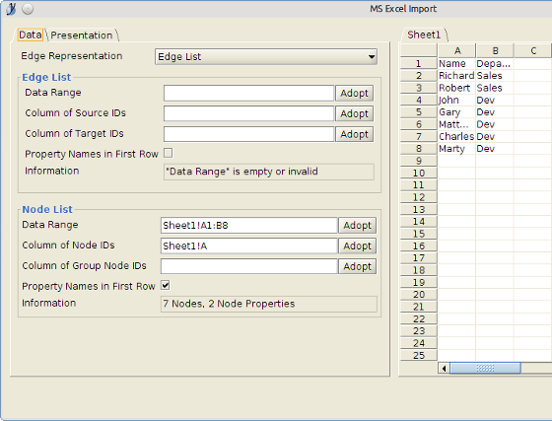552x421 pixels.
Task: Click the Edge List Information message box
Action: pyautogui.click(x=268, y=172)
